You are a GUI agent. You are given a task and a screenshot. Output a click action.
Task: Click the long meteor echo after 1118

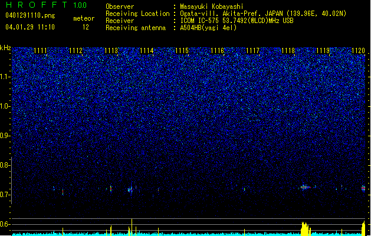(306, 187)
